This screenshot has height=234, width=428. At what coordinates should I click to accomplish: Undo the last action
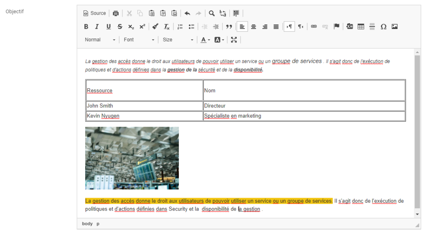click(187, 13)
